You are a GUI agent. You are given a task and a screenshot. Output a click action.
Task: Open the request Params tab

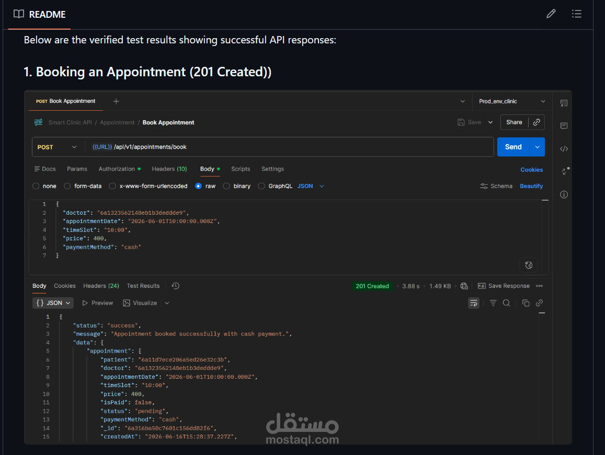(77, 169)
